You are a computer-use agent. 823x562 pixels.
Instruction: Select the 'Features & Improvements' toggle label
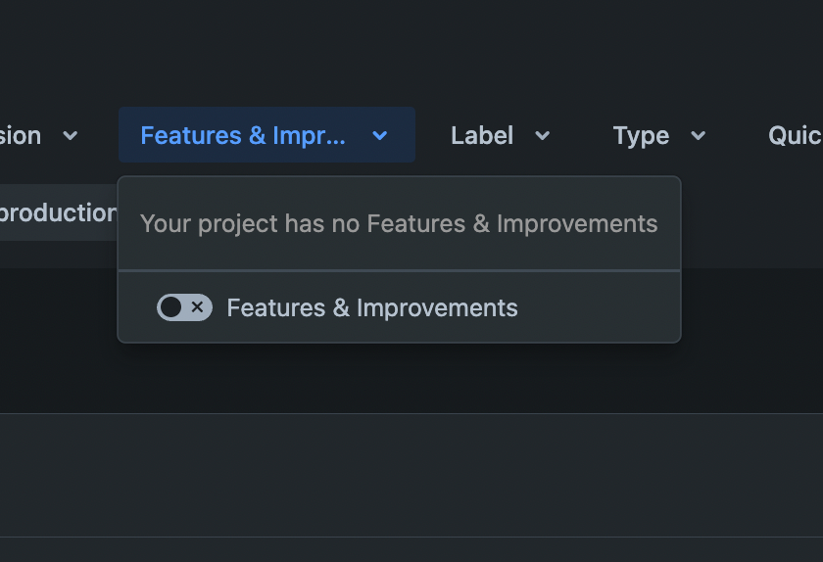pyautogui.click(x=372, y=307)
